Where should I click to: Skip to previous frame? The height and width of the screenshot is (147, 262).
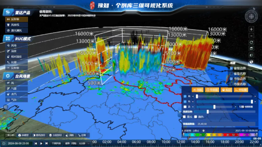pyautogui.click(x=36, y=143)
